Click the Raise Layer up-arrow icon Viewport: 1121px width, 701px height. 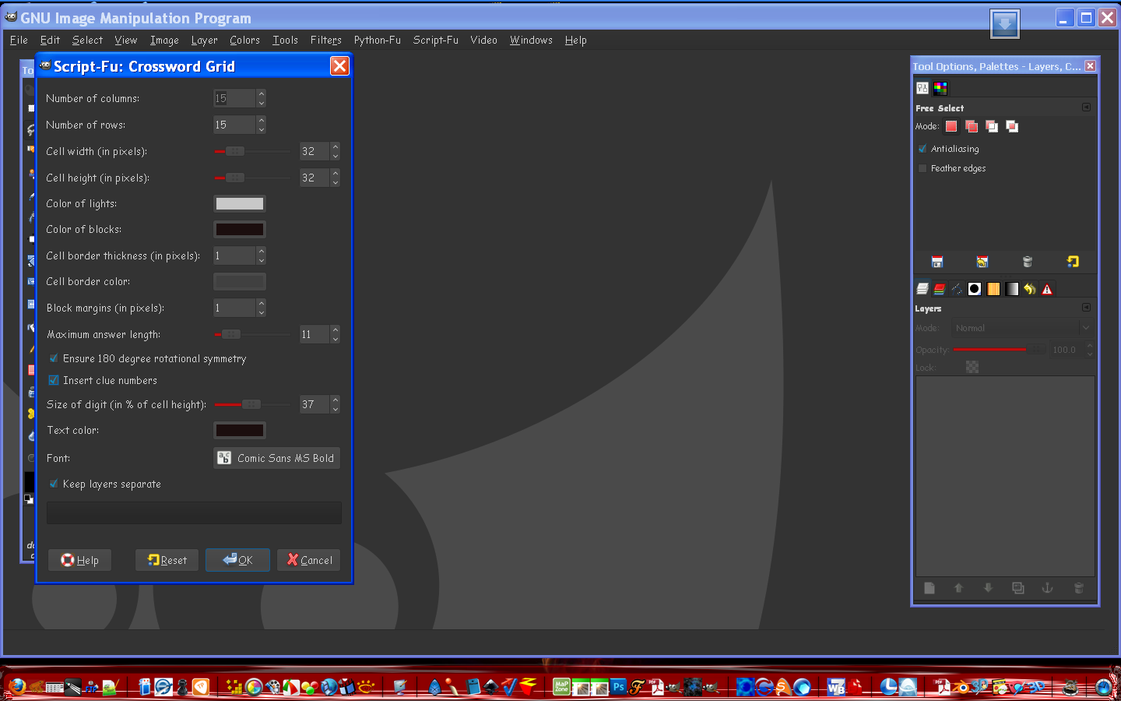(x=958, y=588)
